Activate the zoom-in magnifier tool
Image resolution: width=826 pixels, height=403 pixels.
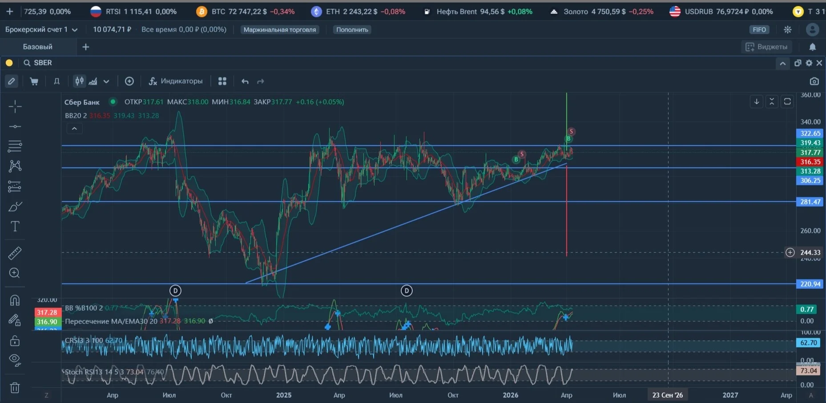pyautogui.click(x=15, y=273)
